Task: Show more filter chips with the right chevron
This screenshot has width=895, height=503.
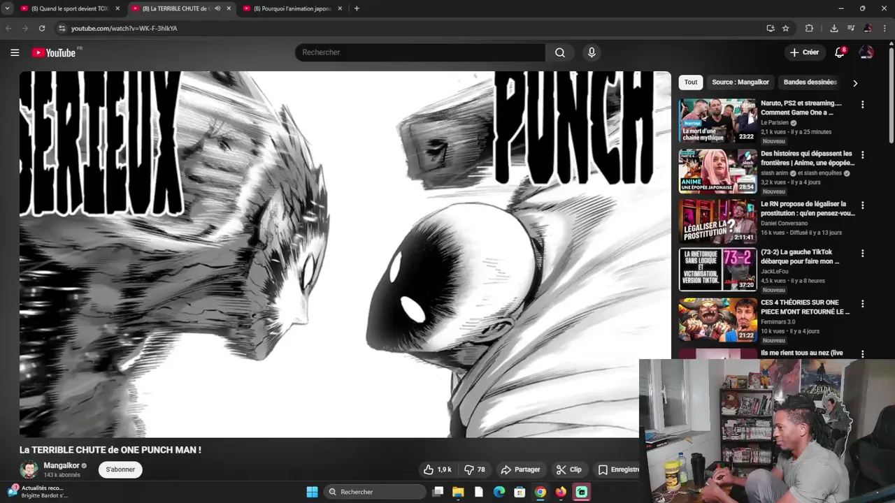Action: 854,83
